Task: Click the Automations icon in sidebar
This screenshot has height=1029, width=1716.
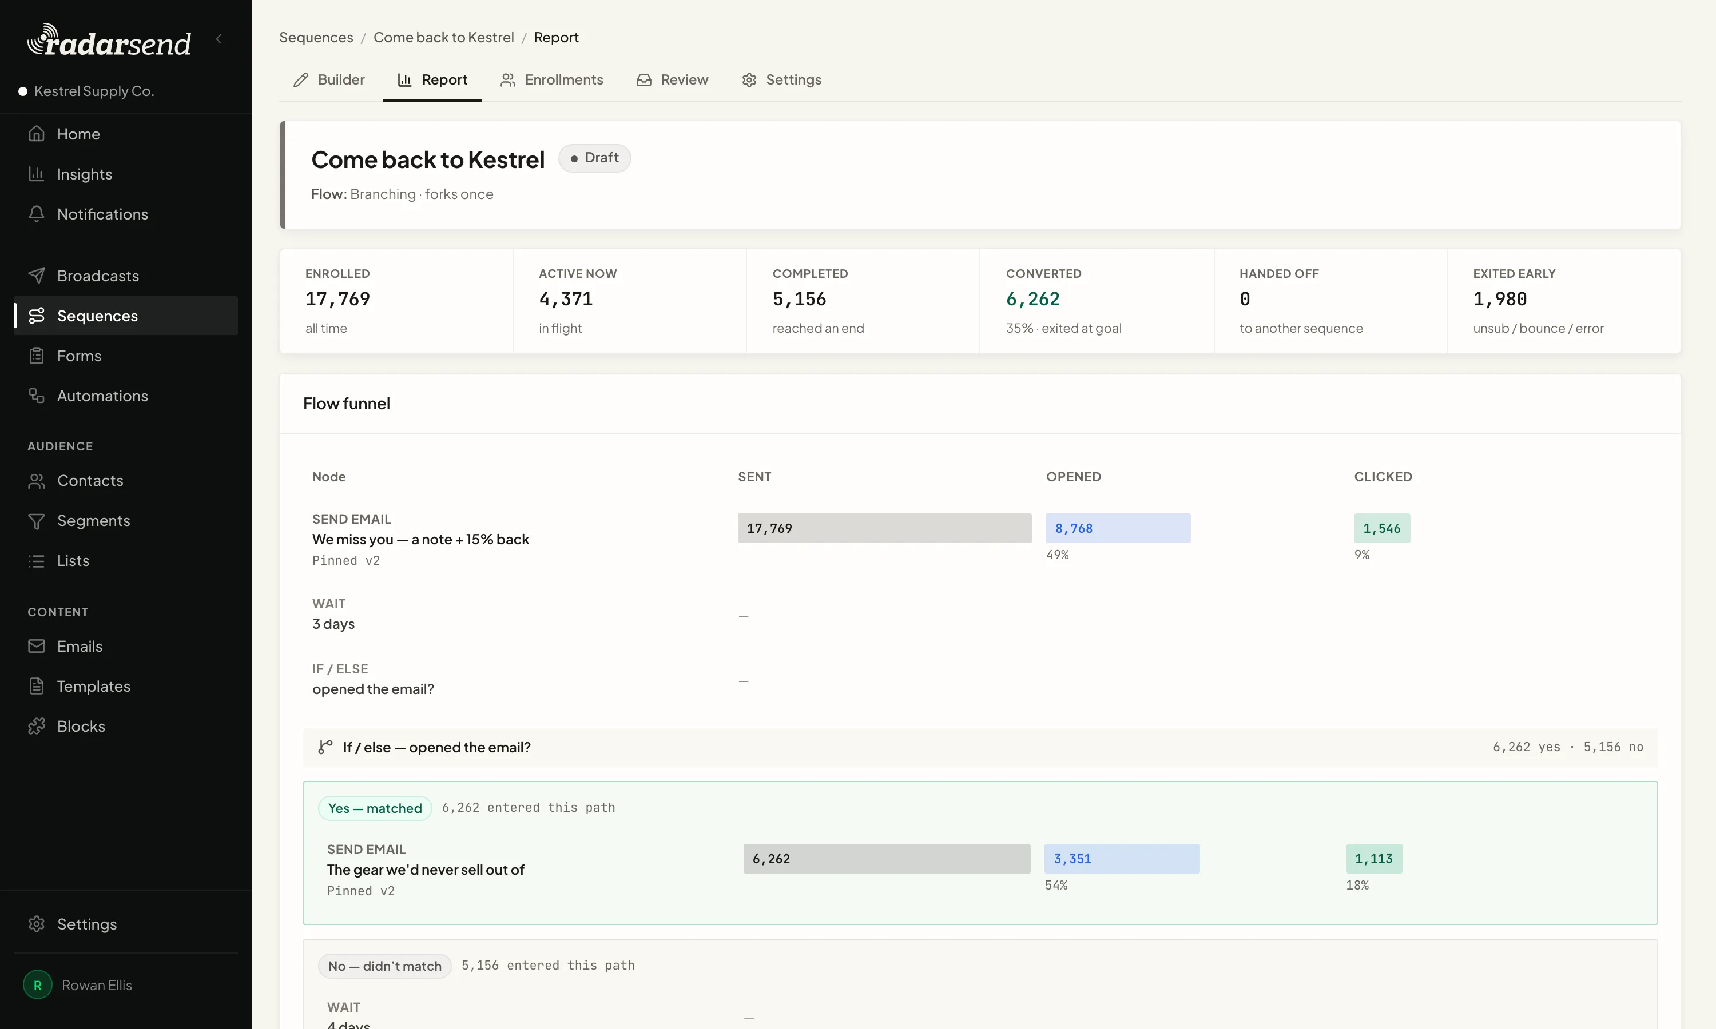Action: point(37,396)
